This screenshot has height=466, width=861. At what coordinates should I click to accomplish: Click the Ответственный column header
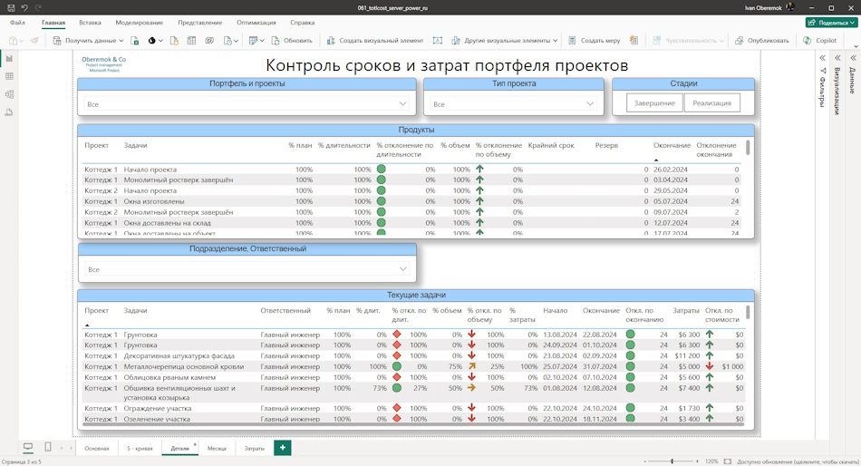click(285, 310)
